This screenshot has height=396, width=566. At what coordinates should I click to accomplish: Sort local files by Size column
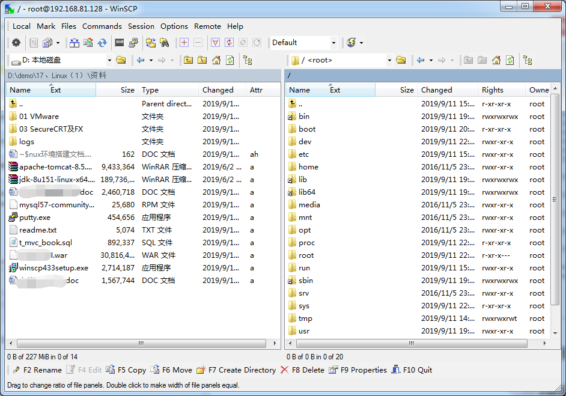coord(117,90)
